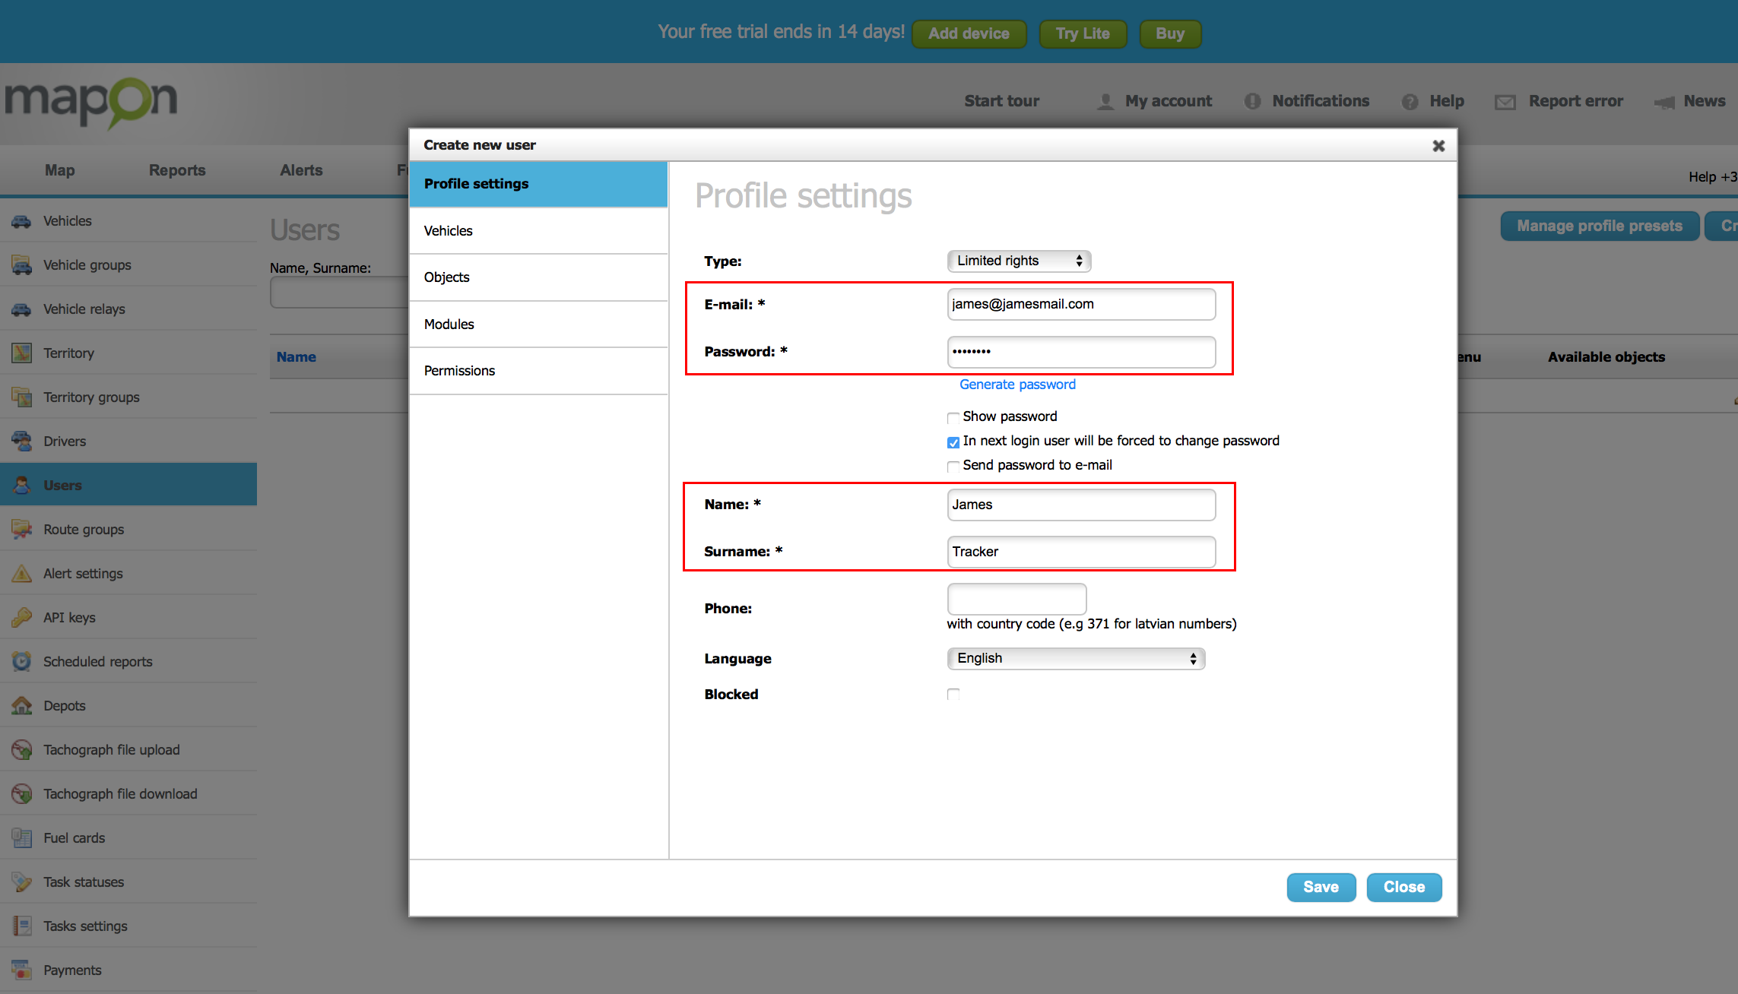
Task: Select the Profile settings tab
Action: 538,184
